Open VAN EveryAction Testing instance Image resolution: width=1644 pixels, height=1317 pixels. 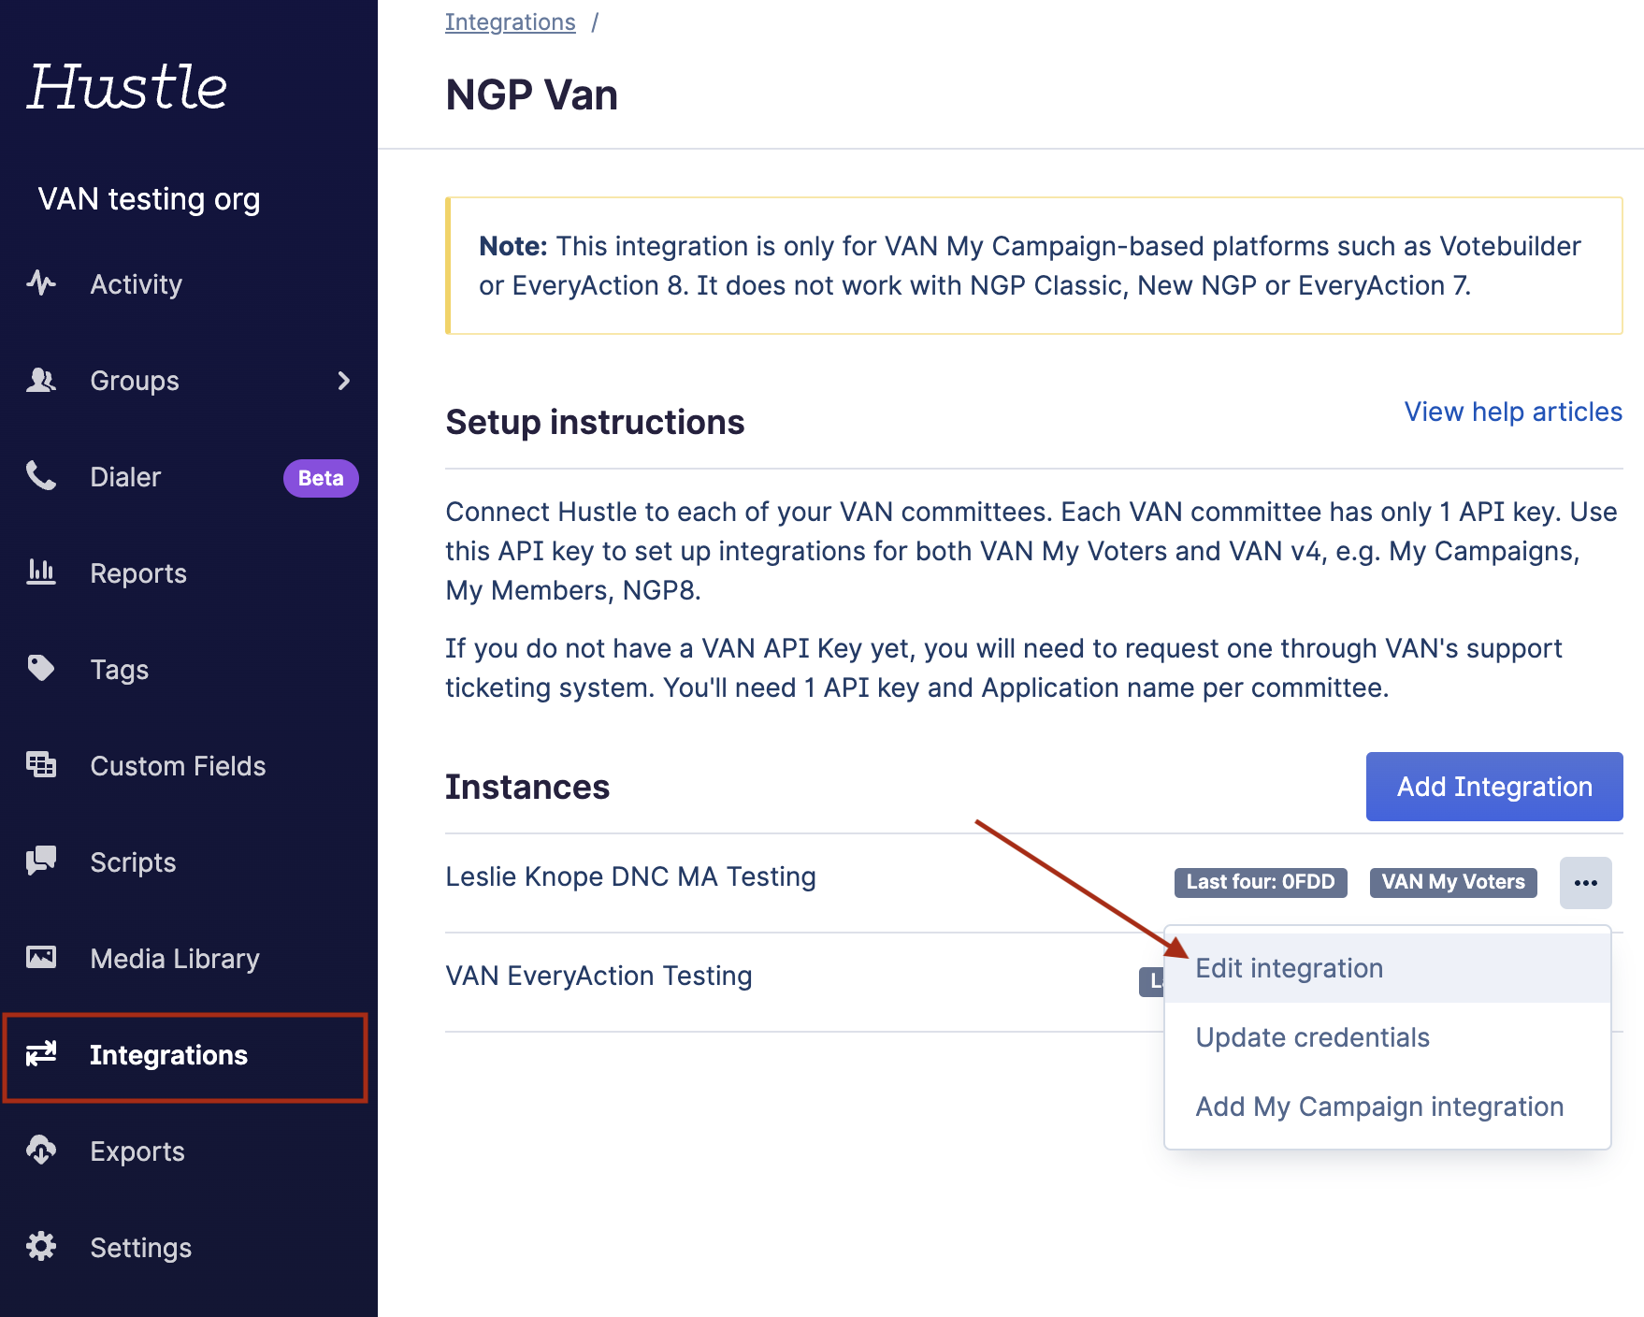click(598, 976)
